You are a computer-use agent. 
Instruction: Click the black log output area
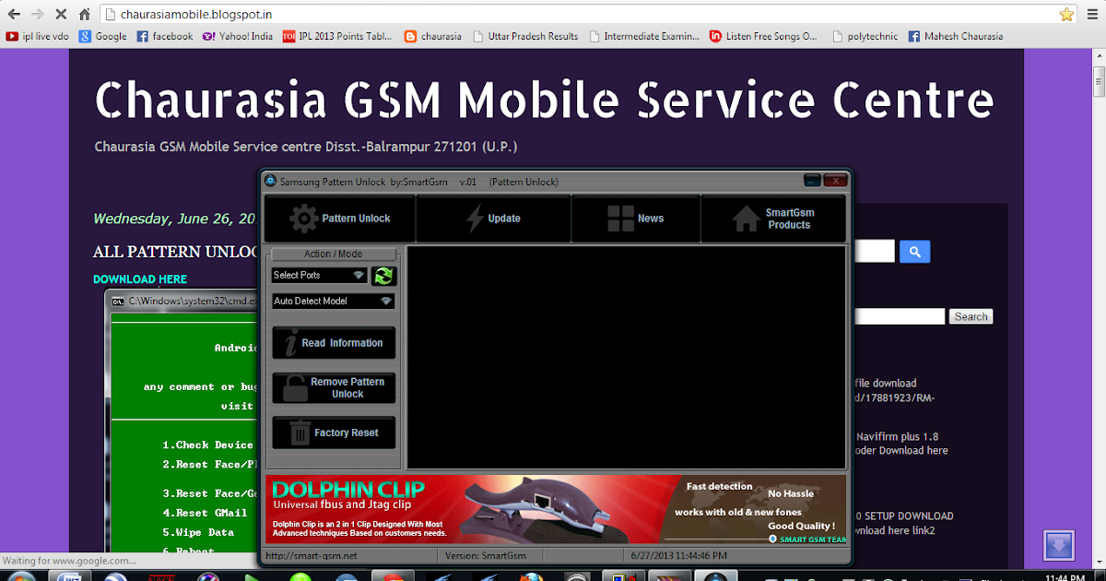626,357
